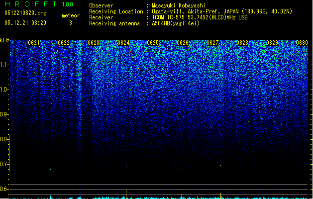The height and width of the screenshot is (199, 313).
Task: Click the meteor count label
Action: [71, 15]
